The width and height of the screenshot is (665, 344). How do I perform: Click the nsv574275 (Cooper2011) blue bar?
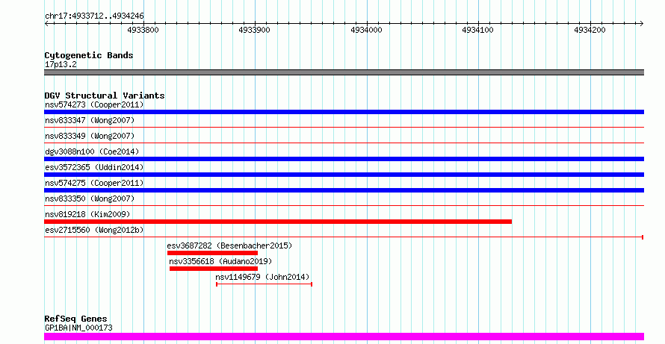344,190
